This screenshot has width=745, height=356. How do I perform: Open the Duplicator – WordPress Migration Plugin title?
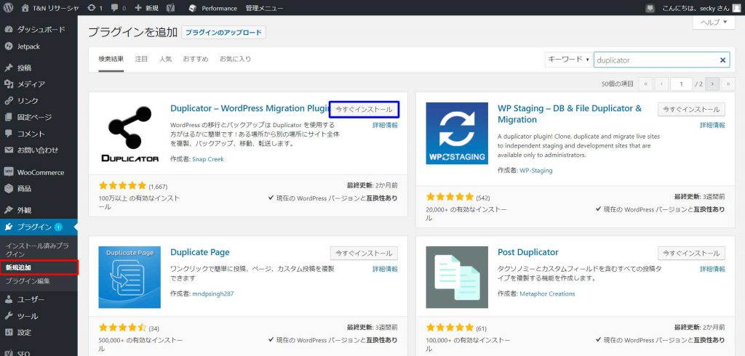pos(250,108)
